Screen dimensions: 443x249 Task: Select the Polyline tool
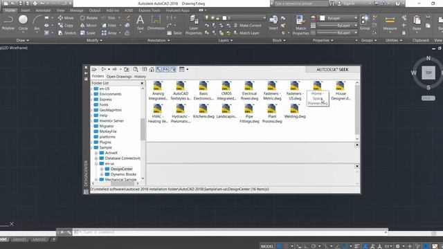click(x=8, y=23)
